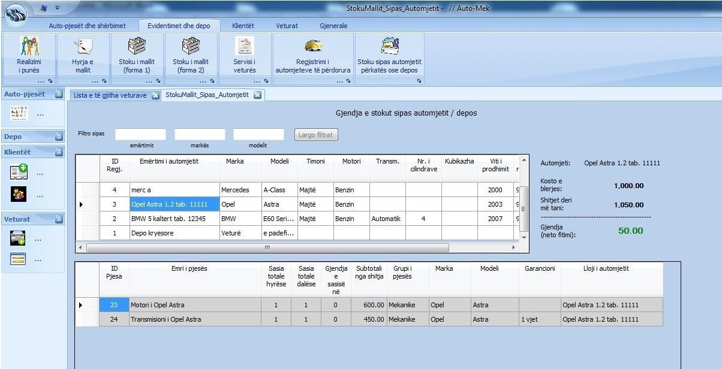This screenshot has height=369, width=722.
Task: Collapse the Veturat sidebar panel
Action: [x=59, y=219]
